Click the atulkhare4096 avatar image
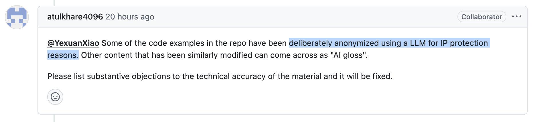533x122 pixels. click(x=17, y=17)
